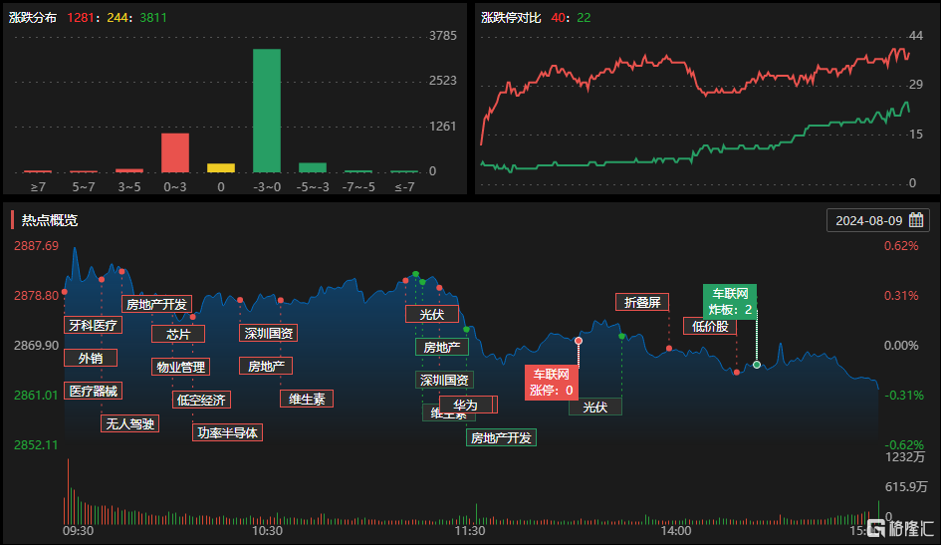Click the red 光伏 label
Screen dimensions: 941x545
432,315
